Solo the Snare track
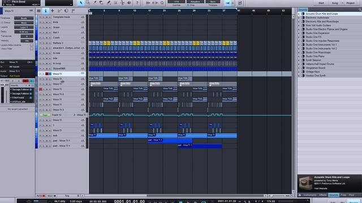362x203 pixels. 44,28
